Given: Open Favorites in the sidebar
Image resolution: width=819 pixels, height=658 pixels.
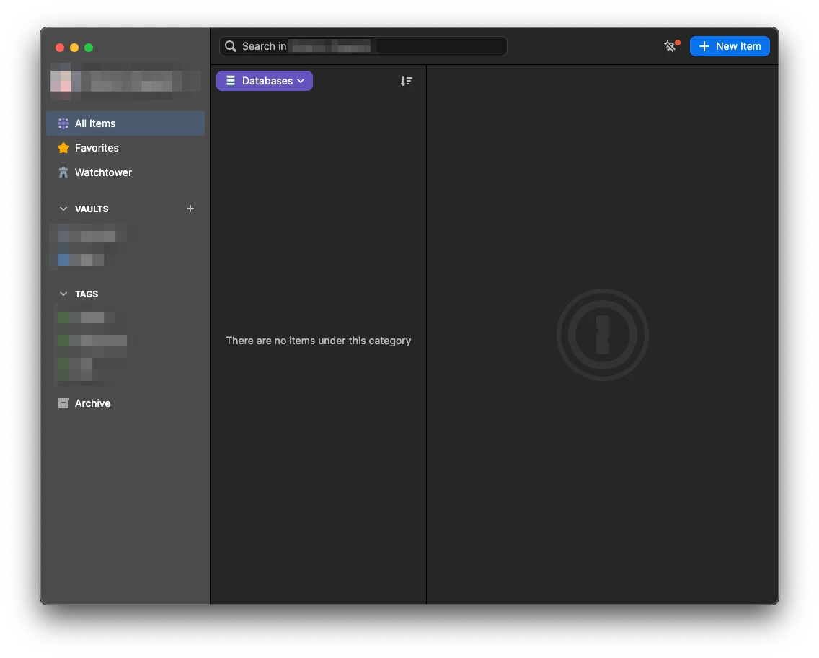Looking at the screenshot, I should 125,148.
